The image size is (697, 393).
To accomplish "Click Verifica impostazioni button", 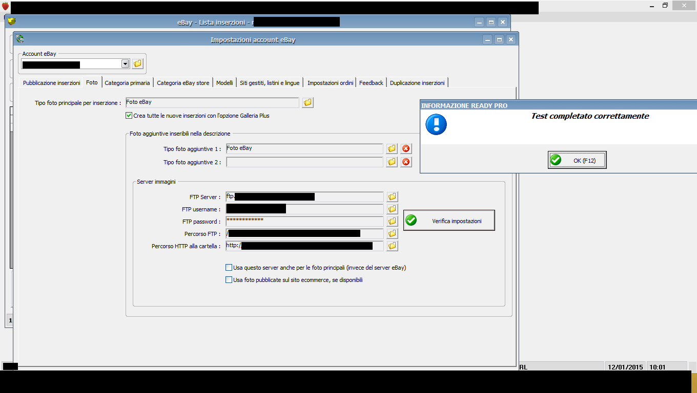I will [449, 221].
